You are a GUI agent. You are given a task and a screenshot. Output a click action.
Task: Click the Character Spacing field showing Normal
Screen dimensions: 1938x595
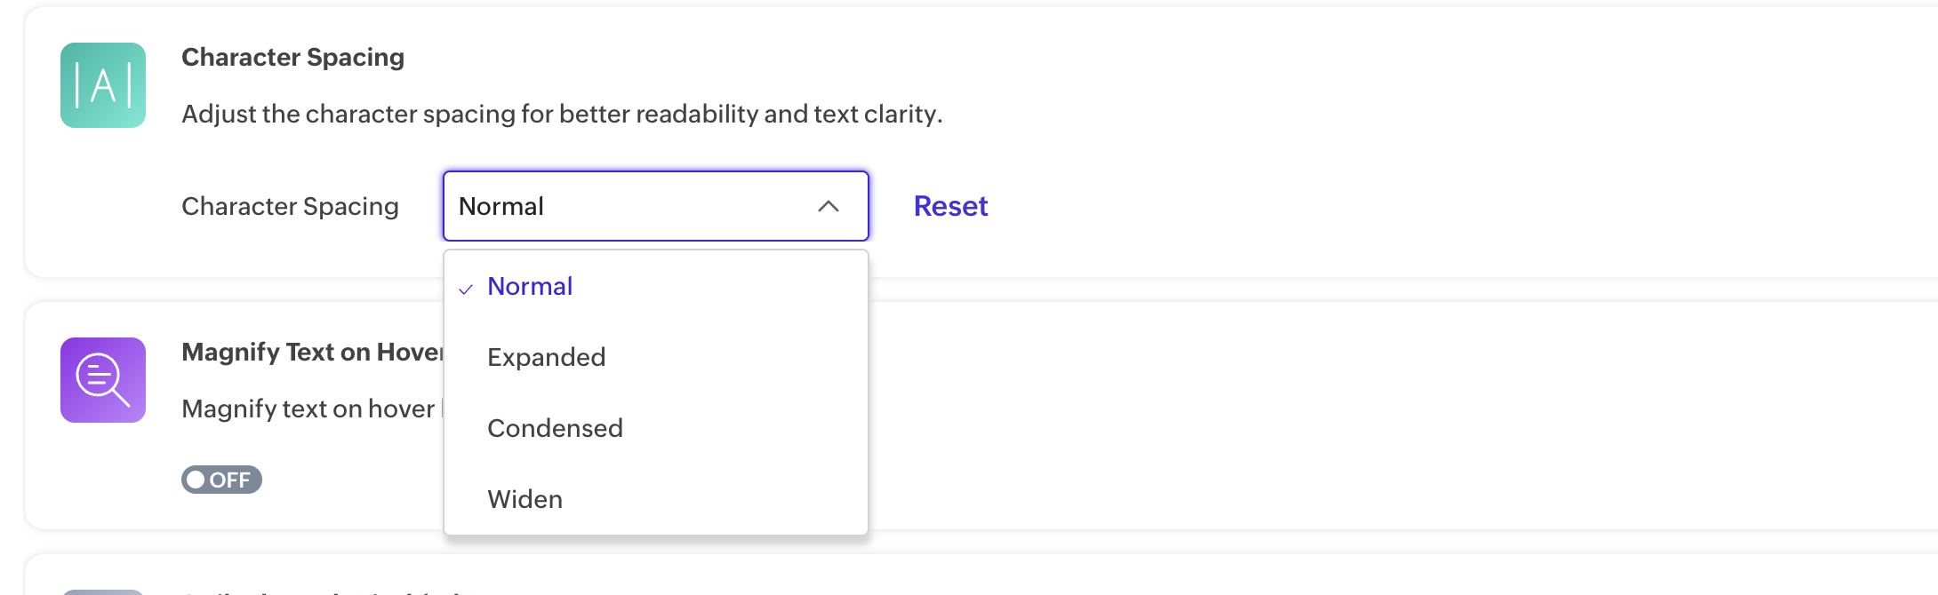click(656, 206)
